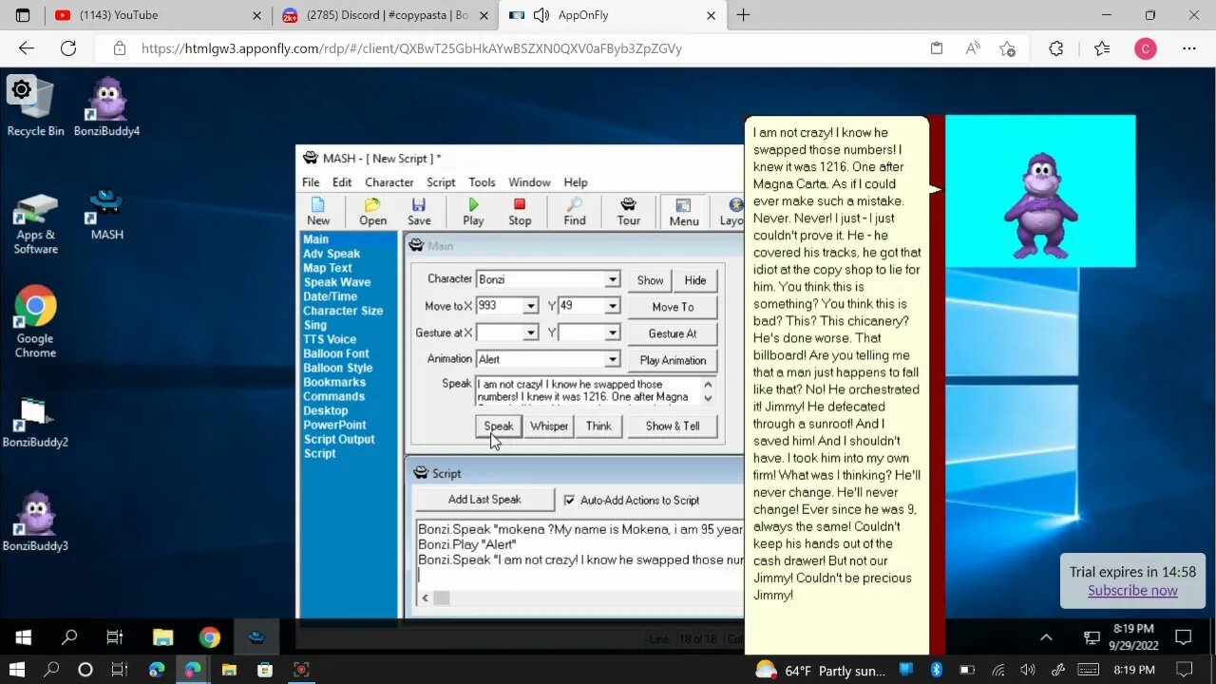Viewport: 1216px width, 684px height.
Task: Click the Show & Tell button
Action: [673, 426]
